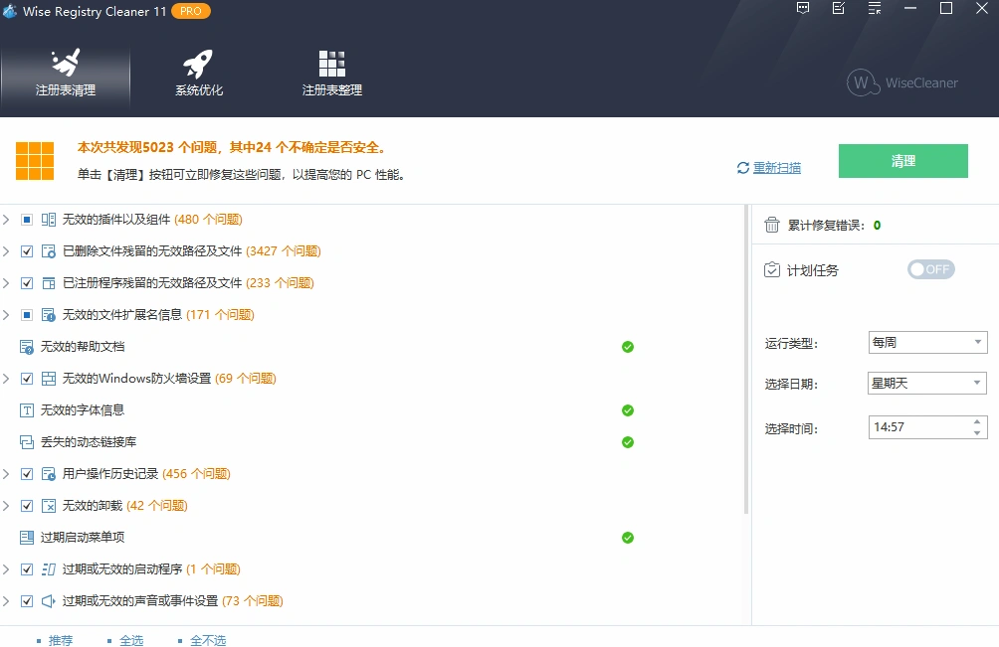Viewport: 999px width, 647px height.
Task: Click the edit/notes icon in the title bar
Action: 838,8
